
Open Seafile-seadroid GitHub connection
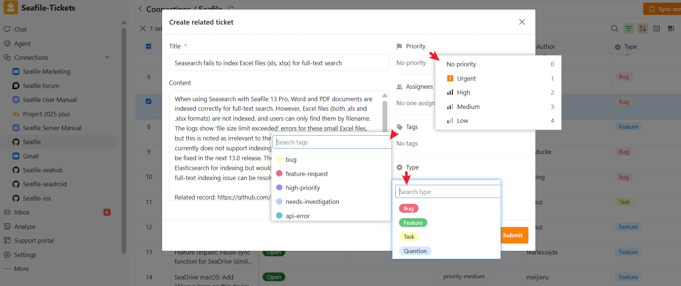click(x=45, y=184)
